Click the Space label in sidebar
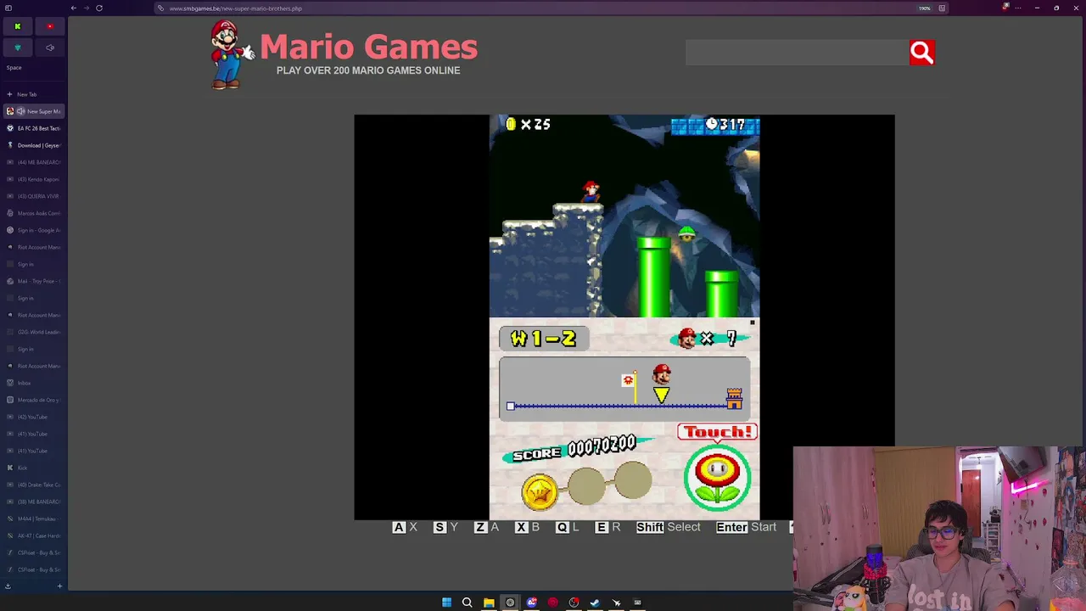Screen dimensions: 1086x611 (x=14, y=68)
